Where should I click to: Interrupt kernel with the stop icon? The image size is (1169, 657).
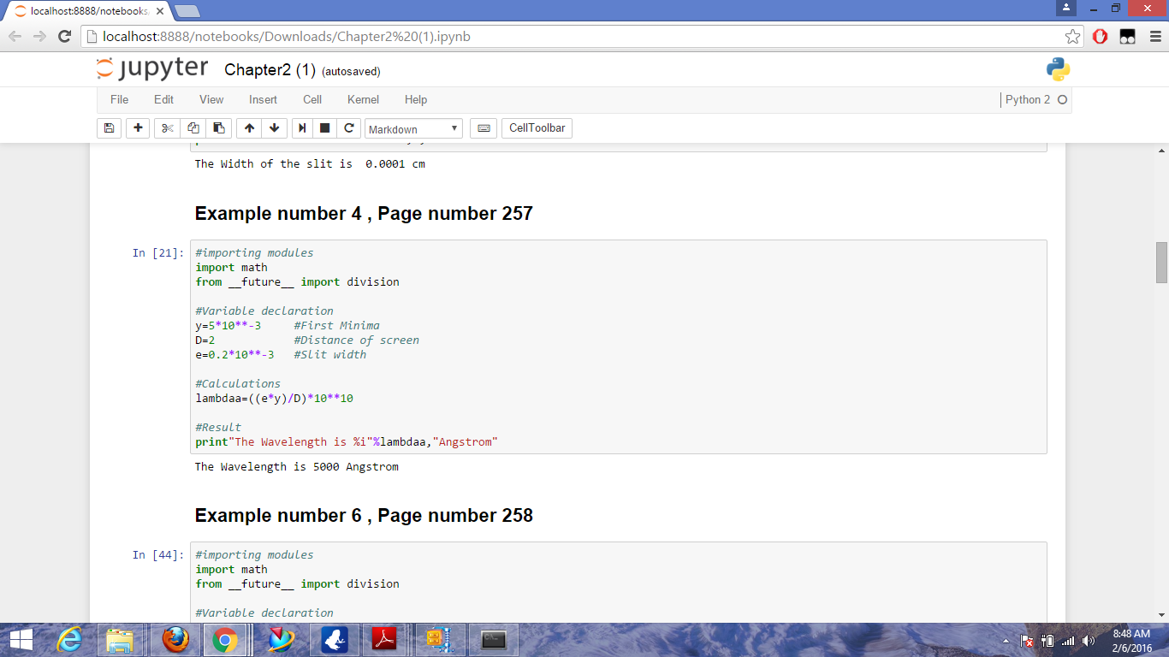325,128
